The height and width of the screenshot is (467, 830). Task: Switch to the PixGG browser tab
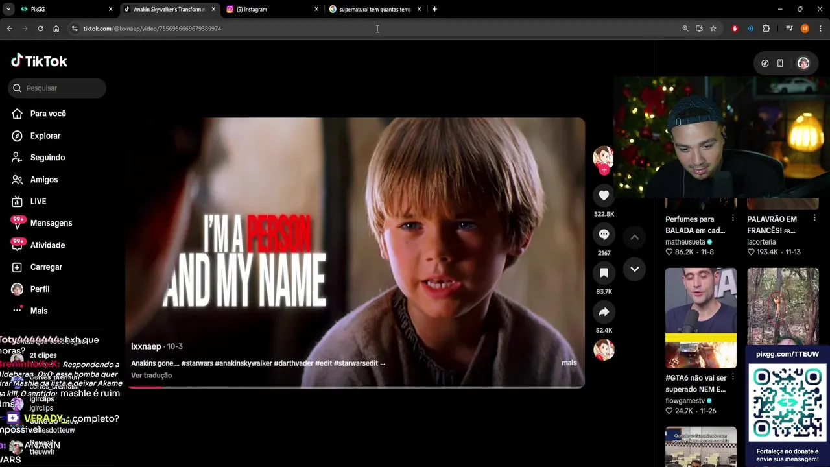[65, 9]
